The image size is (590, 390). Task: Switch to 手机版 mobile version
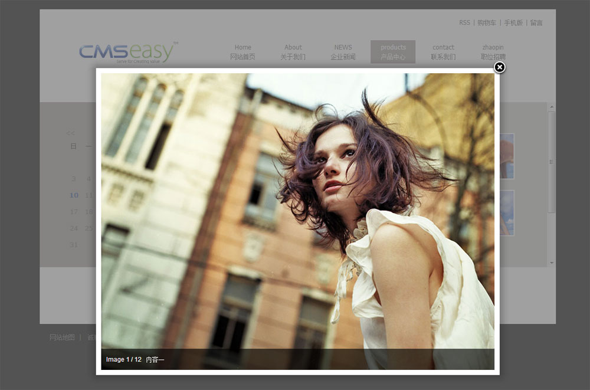(513, 23)
